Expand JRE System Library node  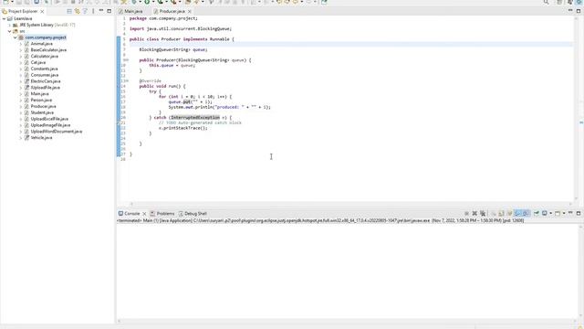(10, 25)
